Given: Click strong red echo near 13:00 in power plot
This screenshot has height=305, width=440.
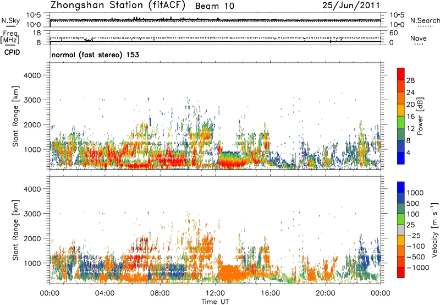Looking at the screenshot, I should [230, 163].
